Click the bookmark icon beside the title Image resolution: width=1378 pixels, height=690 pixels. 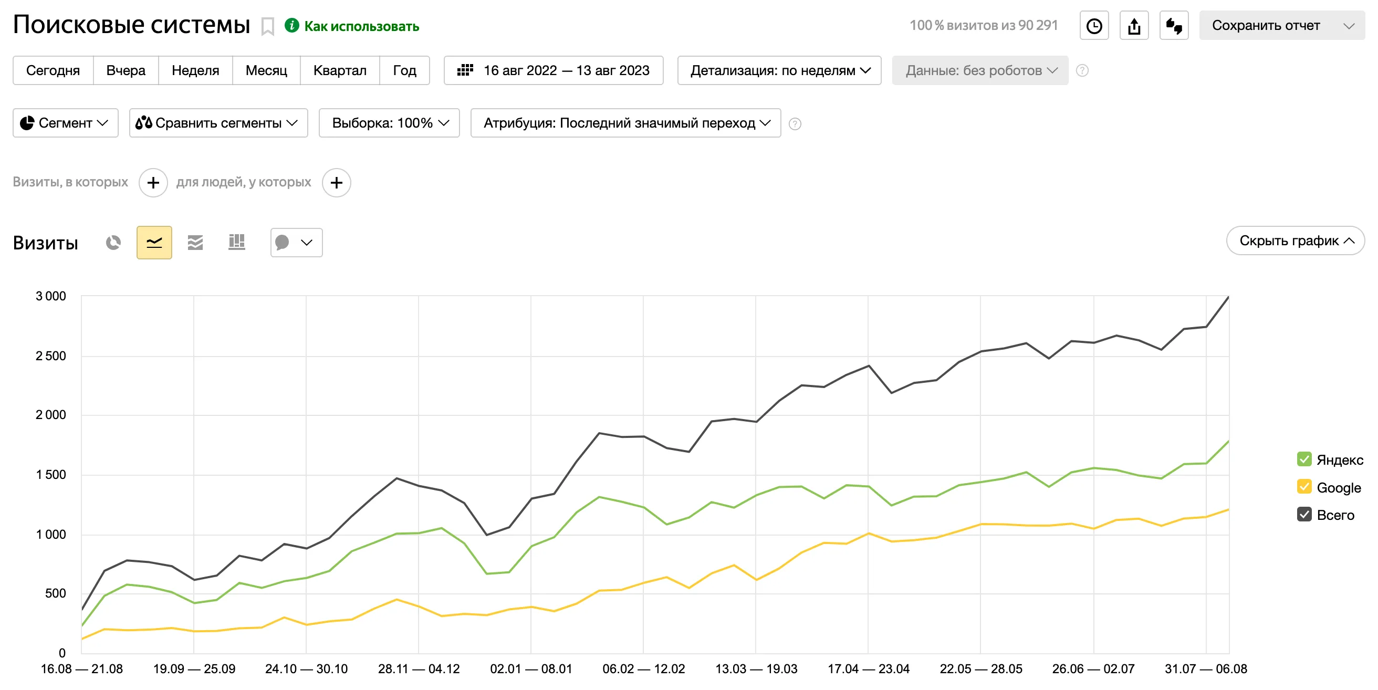coord(267,26)
